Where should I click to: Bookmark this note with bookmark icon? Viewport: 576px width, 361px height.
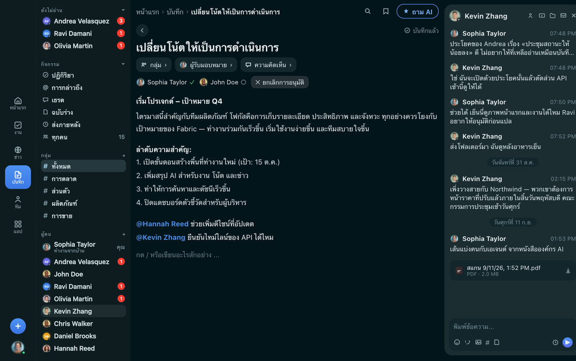(x=386, y=11)
